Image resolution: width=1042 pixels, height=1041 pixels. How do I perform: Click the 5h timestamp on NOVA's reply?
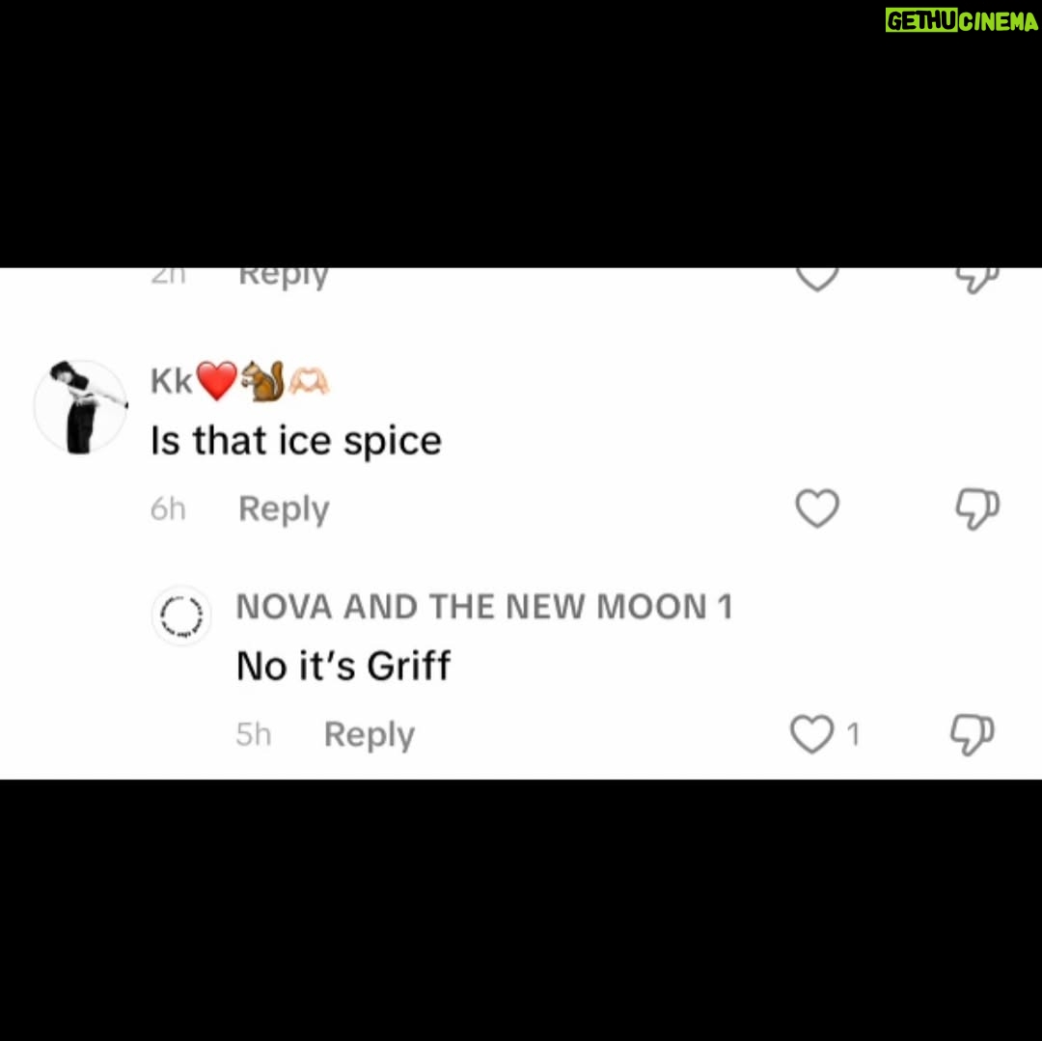[253, 735]
